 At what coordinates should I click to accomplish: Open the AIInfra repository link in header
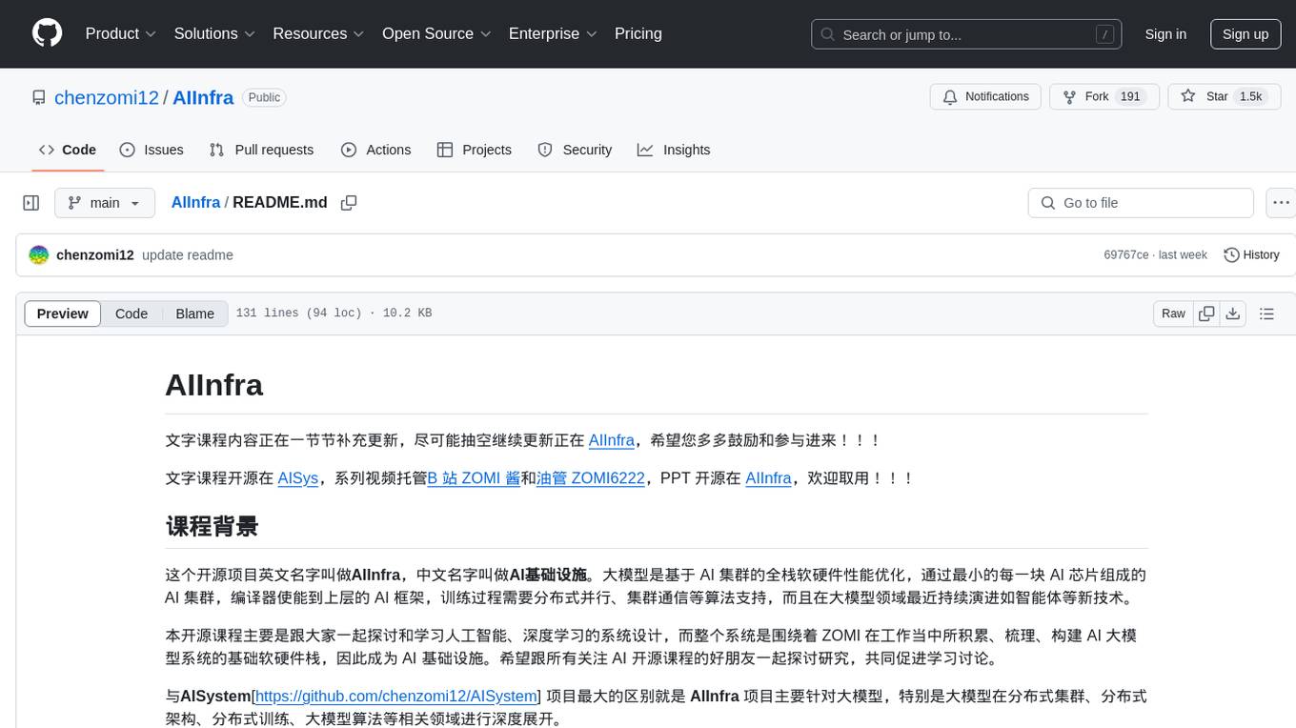tap(203, 97)
